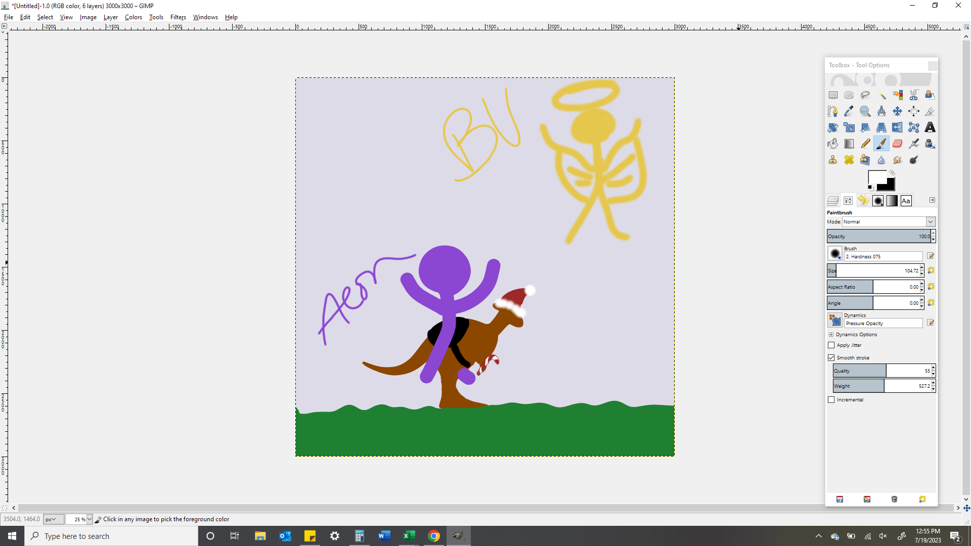The width and height of the screenshot is (971, 546).
Task: Open the tab configuration menu arrow
Action: click(932, 200)
